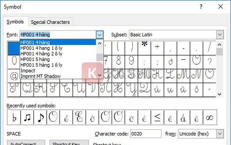The image size is (231, 145).
Task: Select the comma symbol cell
Action: [x=170, y=48]
